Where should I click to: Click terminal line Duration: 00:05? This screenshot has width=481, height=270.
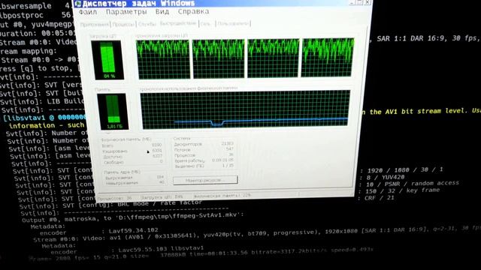tap(37, 33)
